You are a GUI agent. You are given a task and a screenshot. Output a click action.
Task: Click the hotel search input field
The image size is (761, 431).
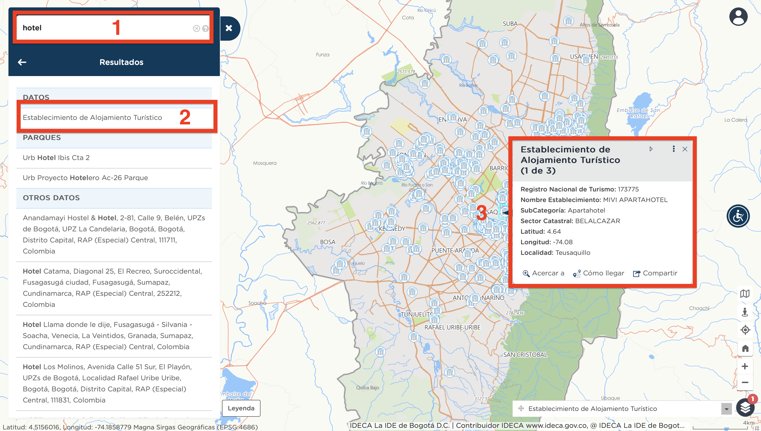(x=89, y=28)
